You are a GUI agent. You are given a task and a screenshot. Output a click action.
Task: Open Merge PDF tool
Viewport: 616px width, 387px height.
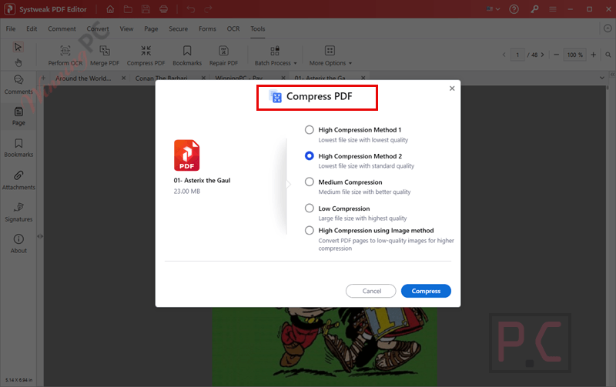105,55
